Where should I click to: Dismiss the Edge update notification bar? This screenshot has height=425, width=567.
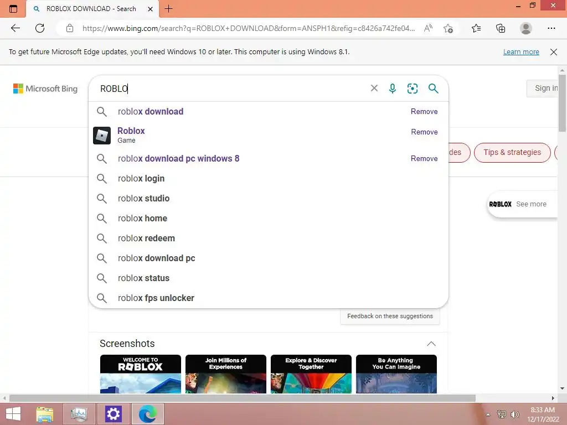pos(553,51)
